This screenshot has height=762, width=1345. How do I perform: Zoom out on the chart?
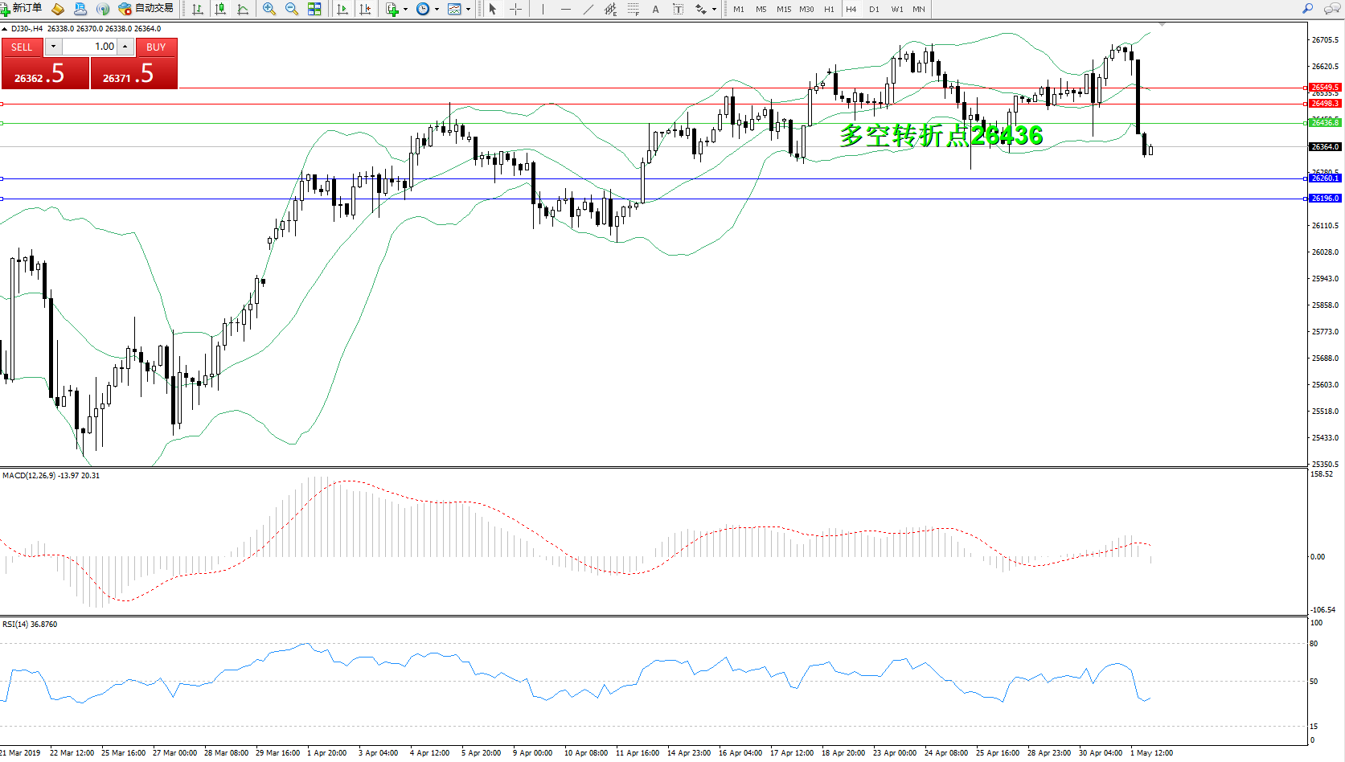pyautogui.click(x=291, y=9)
